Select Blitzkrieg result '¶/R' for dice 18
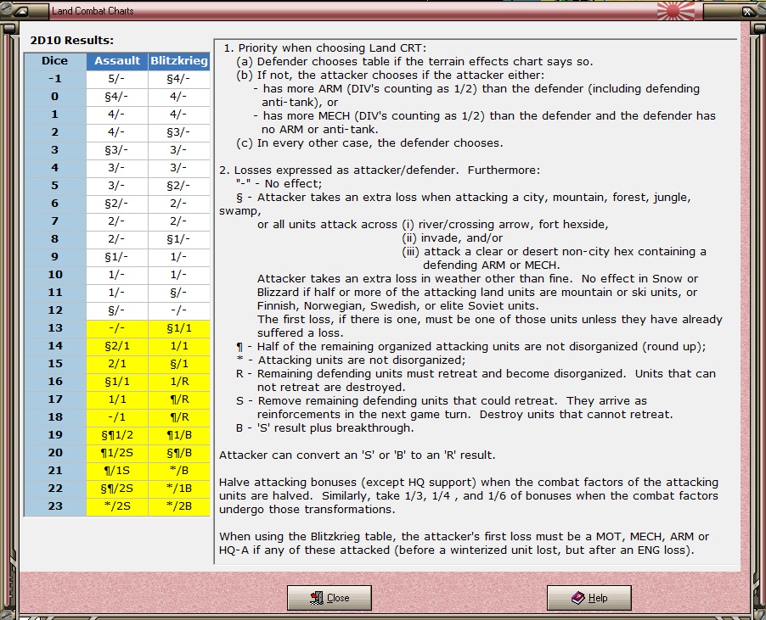The width and height of the screenshot is (766, 620). point(179,417)
